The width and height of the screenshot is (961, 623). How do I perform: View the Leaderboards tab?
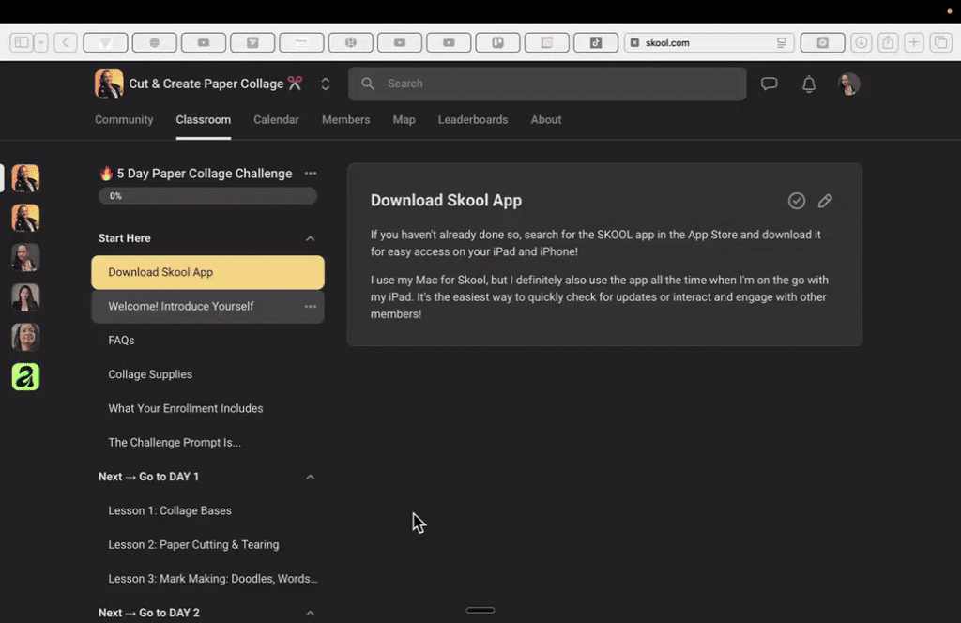(x=473, y=120)
